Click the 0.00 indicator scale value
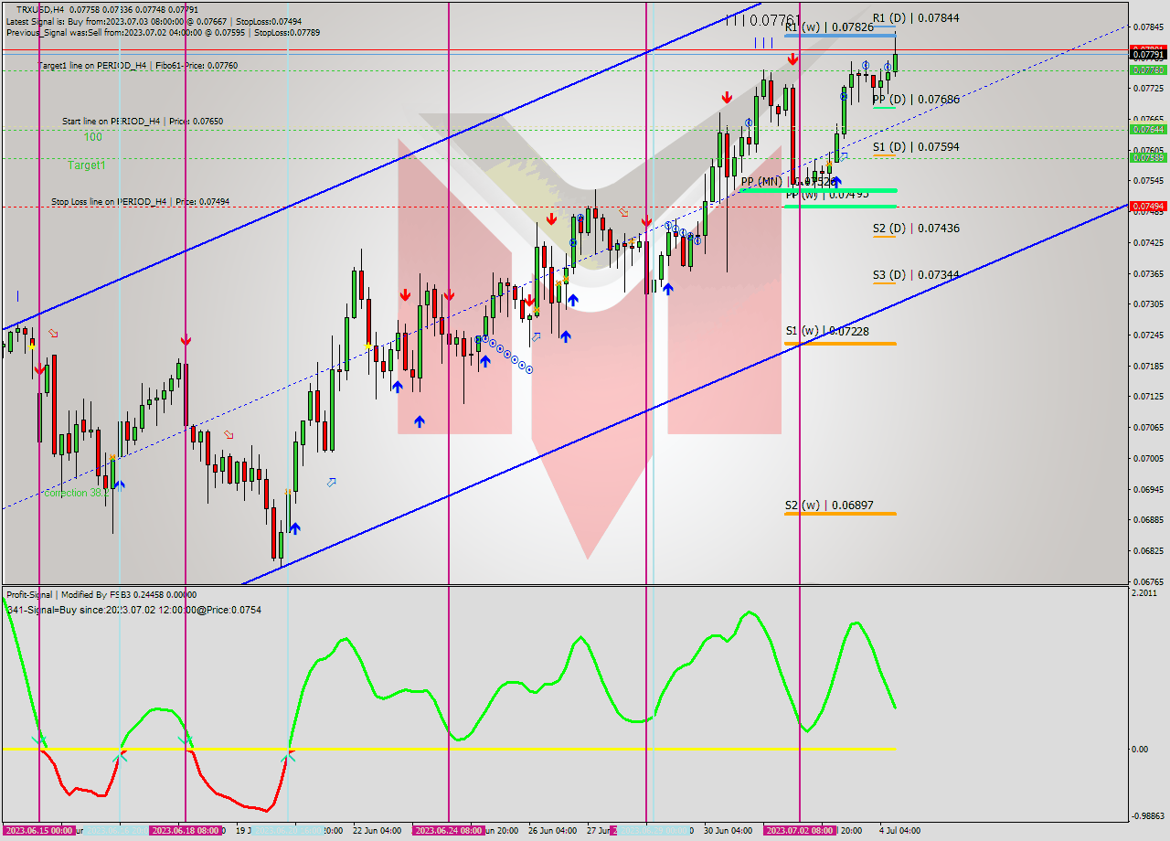 pos(1140,749)
